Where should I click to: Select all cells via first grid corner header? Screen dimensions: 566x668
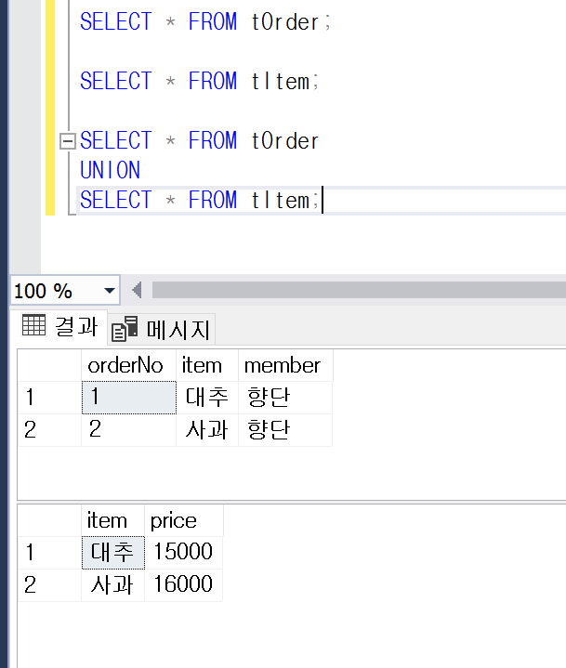coord(49,365)
